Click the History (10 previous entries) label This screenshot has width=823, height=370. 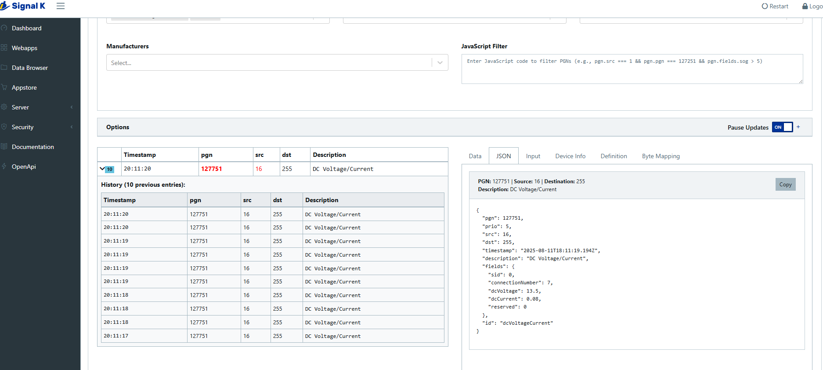[x=143, y=185]
